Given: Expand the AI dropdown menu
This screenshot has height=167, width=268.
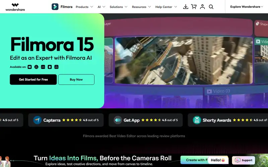Looking at the screenshot, I should click(x=102, y=7).
